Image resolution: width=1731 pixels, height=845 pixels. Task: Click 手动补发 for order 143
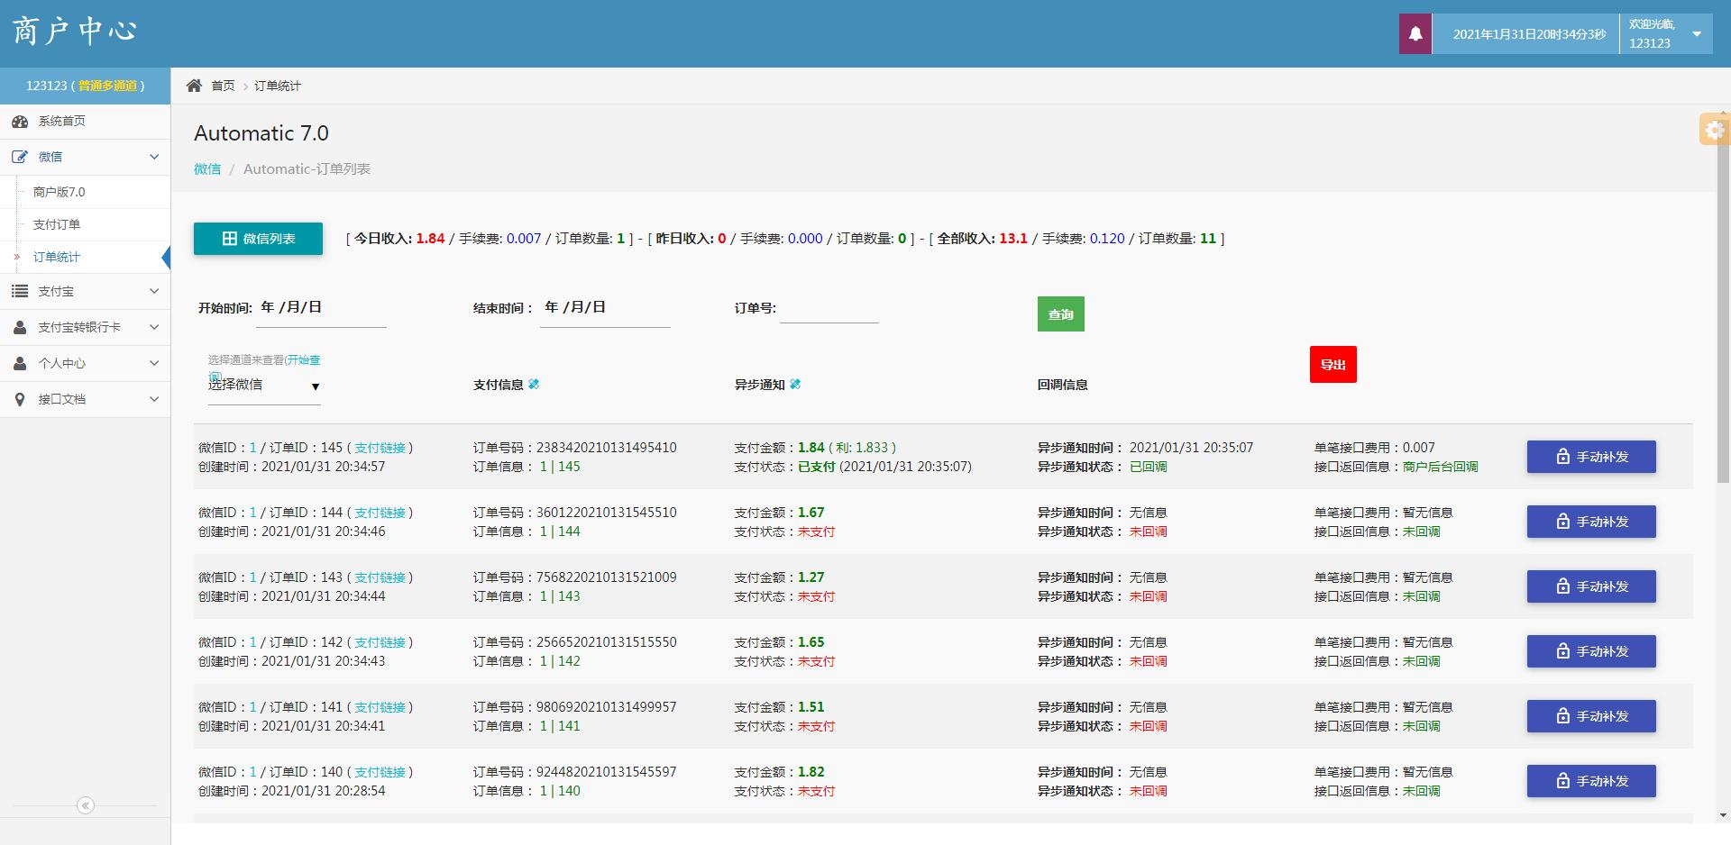(1590, 586)
